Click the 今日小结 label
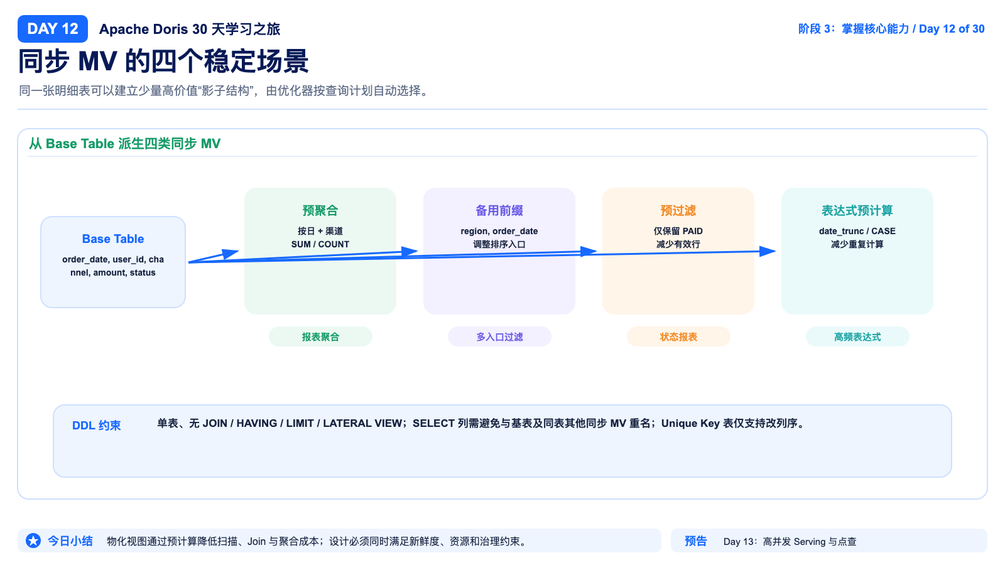 [70, 541]
